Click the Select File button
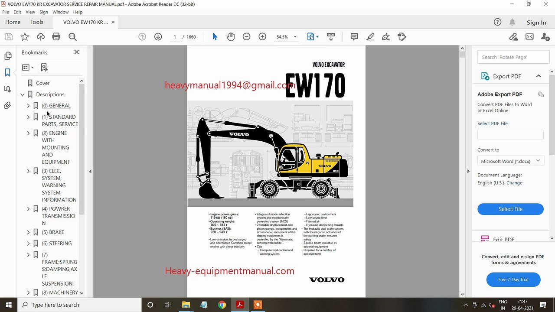This screenshot has height=312, width=555. click(x=510, y=209)
